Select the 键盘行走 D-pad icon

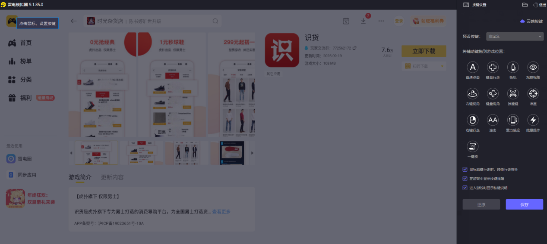pyautogui.click(x=493, y=67)
